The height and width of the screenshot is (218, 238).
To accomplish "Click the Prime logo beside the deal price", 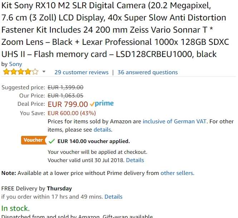I will [x=102, y=104].
